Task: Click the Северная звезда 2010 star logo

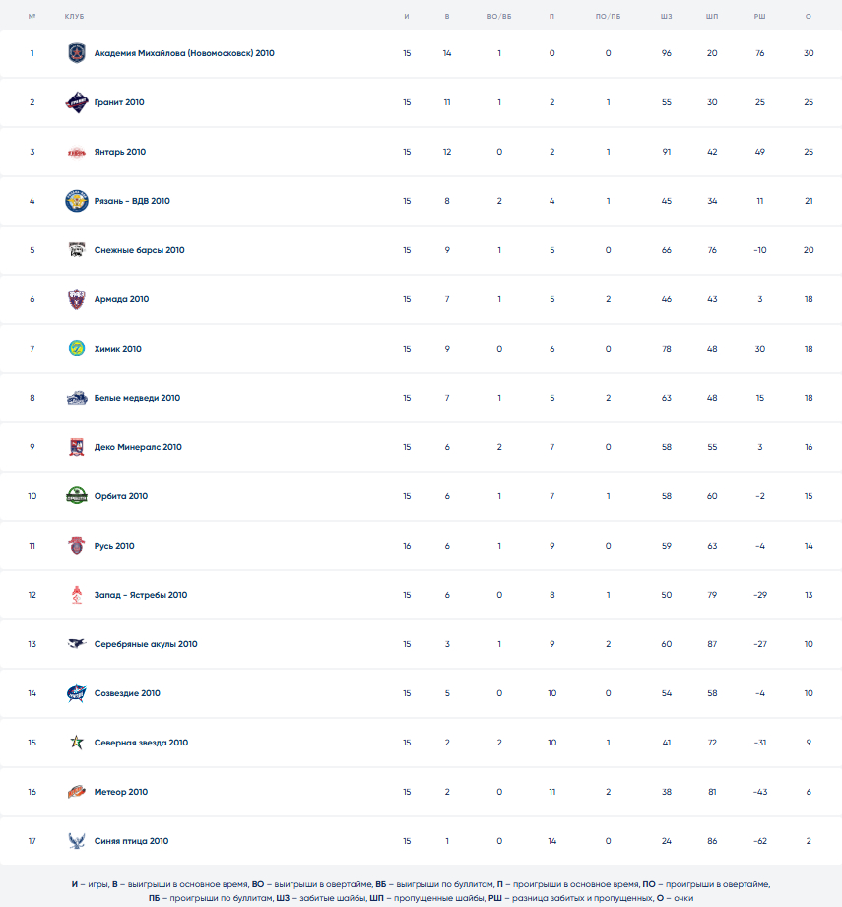Action: (77, 743)
